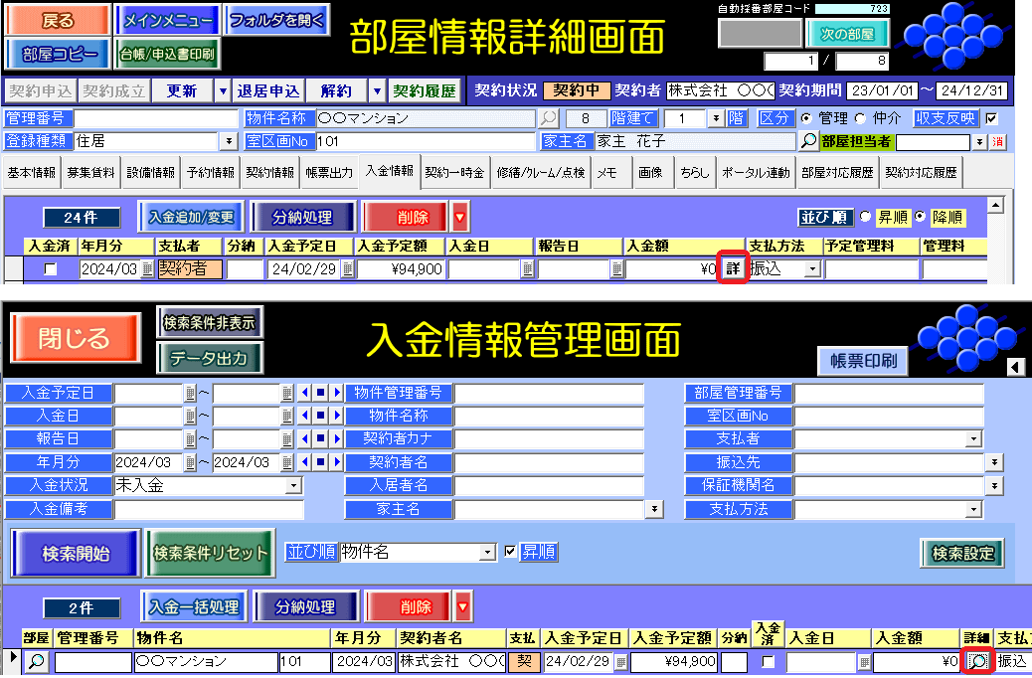
Task: Click the collapse arrow right of 帳票印刷
Action: pos(1016,368)
